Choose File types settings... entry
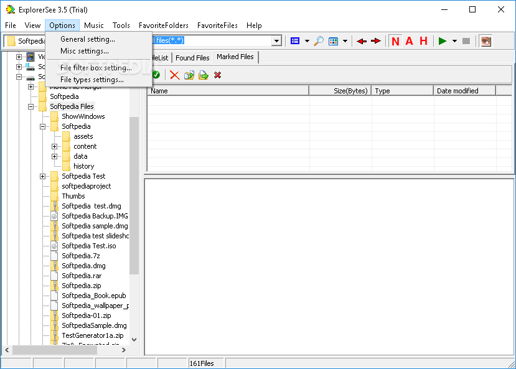This screenshot has height=369, width=516. click(99, 80)
